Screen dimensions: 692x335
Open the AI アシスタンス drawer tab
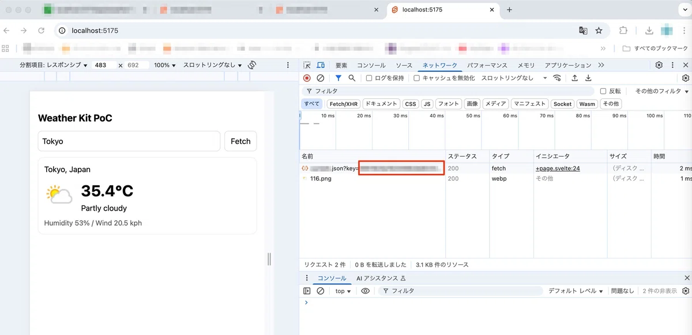pyautogui.click(x=381, y=278)
